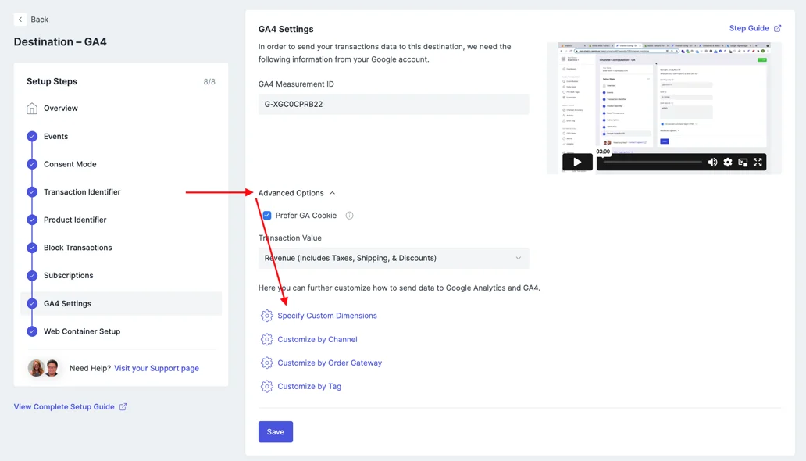
Task: Open the Overview home icon
Action: coord(32,109)
